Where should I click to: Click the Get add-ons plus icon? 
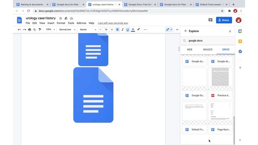click(x=240, y=68)
